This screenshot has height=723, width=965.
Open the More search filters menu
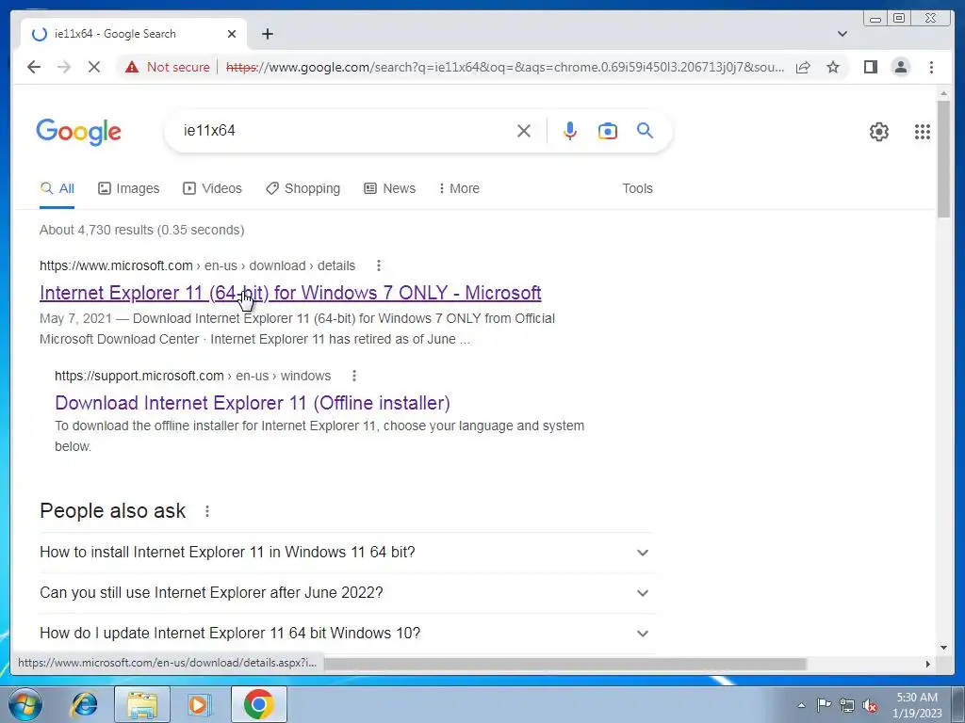point(459,188)
